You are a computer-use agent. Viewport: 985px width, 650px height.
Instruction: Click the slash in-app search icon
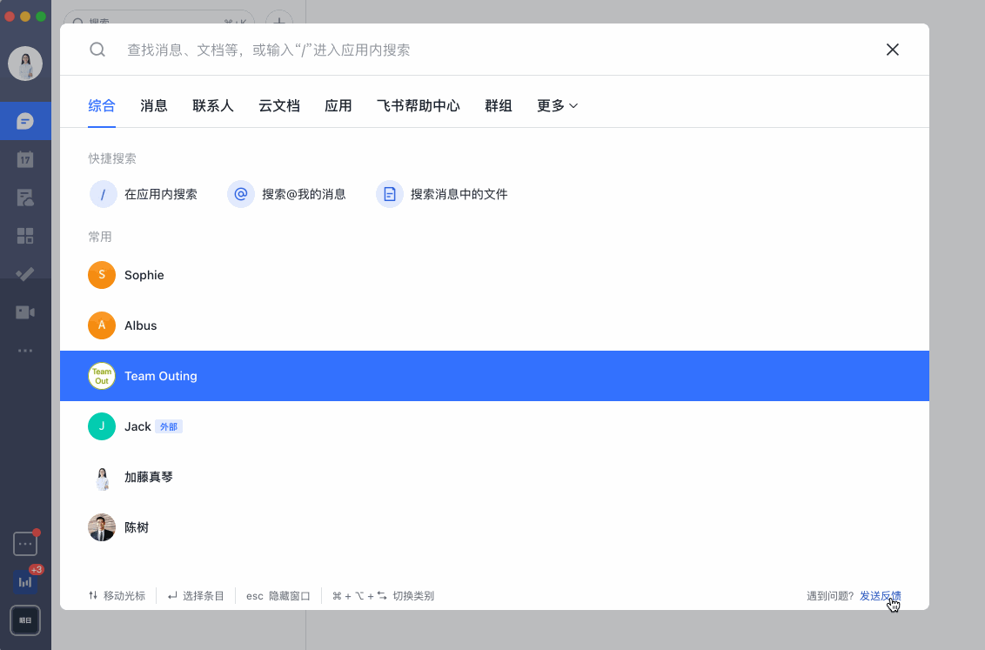coord(103,194)
